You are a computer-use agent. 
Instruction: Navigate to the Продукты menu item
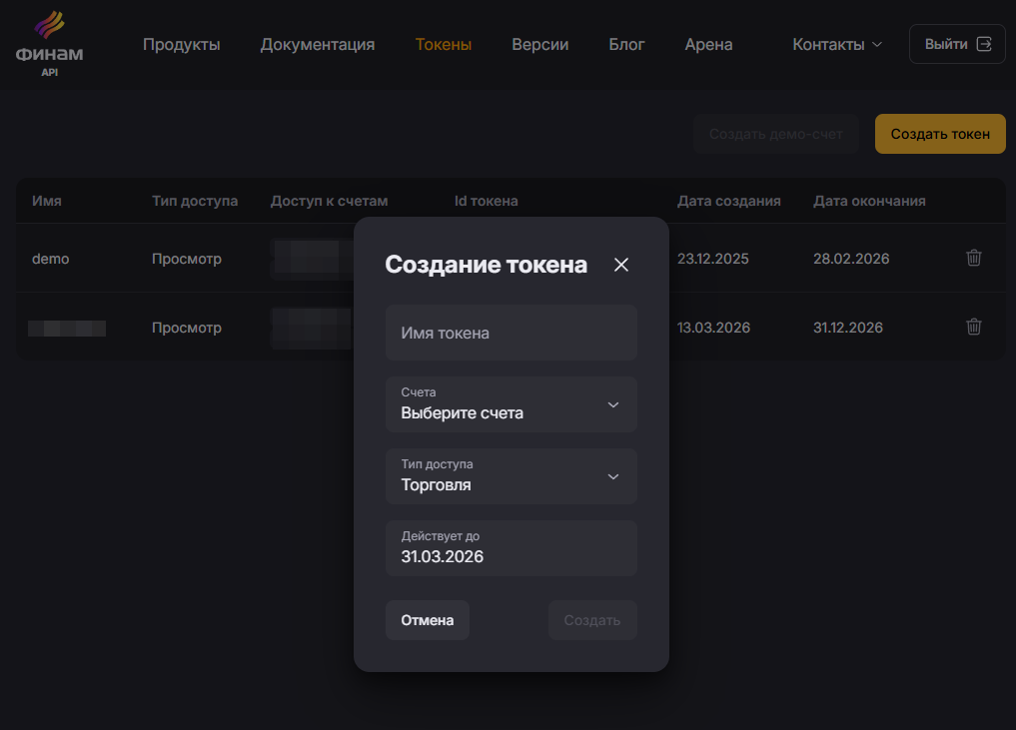(x=182, y=44)
